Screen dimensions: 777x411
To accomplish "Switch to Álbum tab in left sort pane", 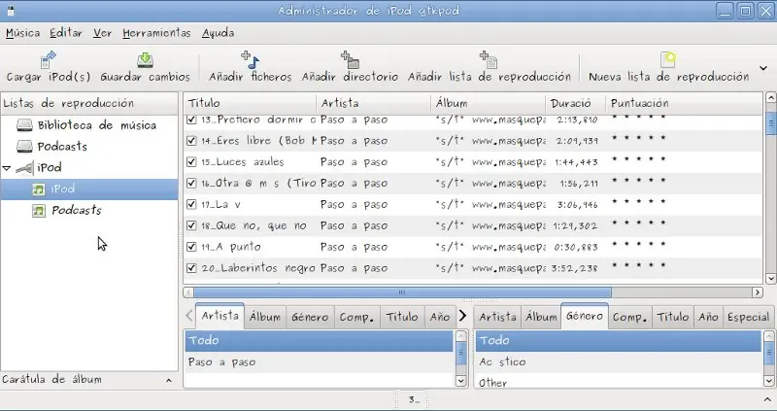I will coord(264,317).
